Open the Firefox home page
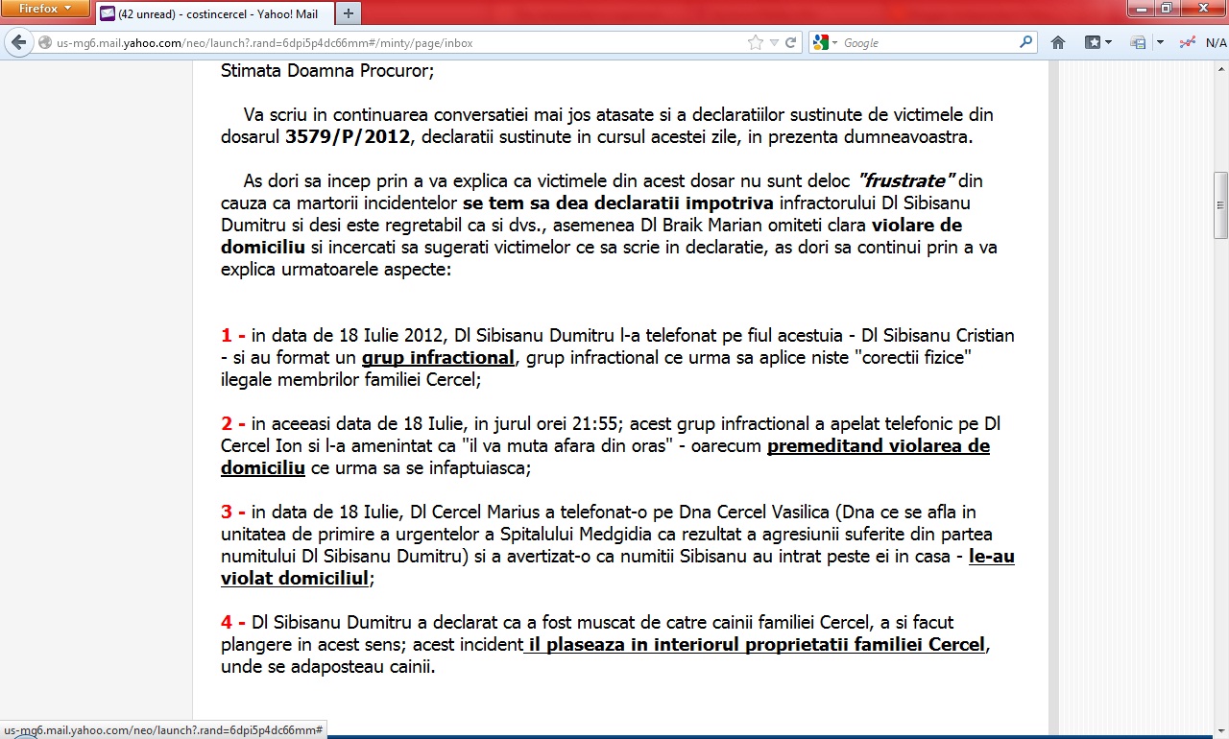This screenshot has height=739, width=1229. coord(1058,42)
